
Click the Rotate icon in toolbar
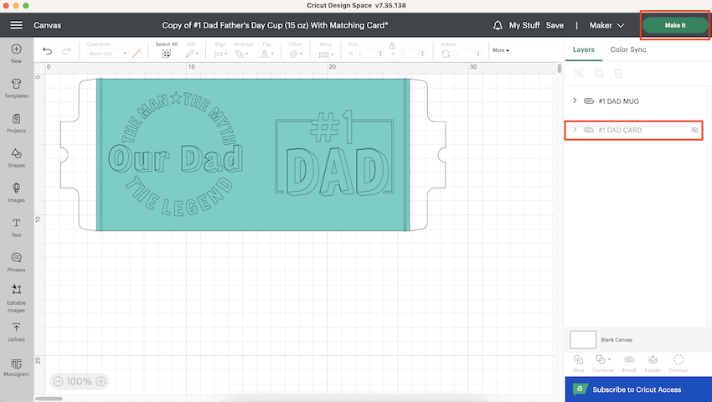tap(446, 54)
